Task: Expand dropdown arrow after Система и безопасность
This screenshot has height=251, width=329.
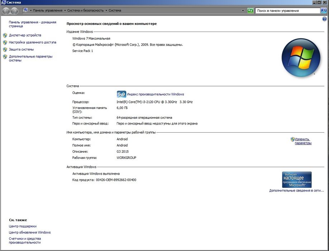Action: [x=106, y=10]
